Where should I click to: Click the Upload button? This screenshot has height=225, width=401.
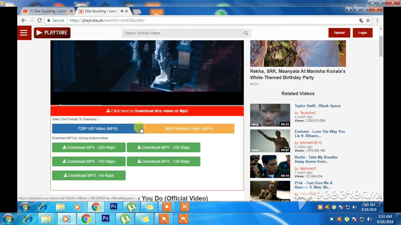pyautogui.click(x=339, y=32)
